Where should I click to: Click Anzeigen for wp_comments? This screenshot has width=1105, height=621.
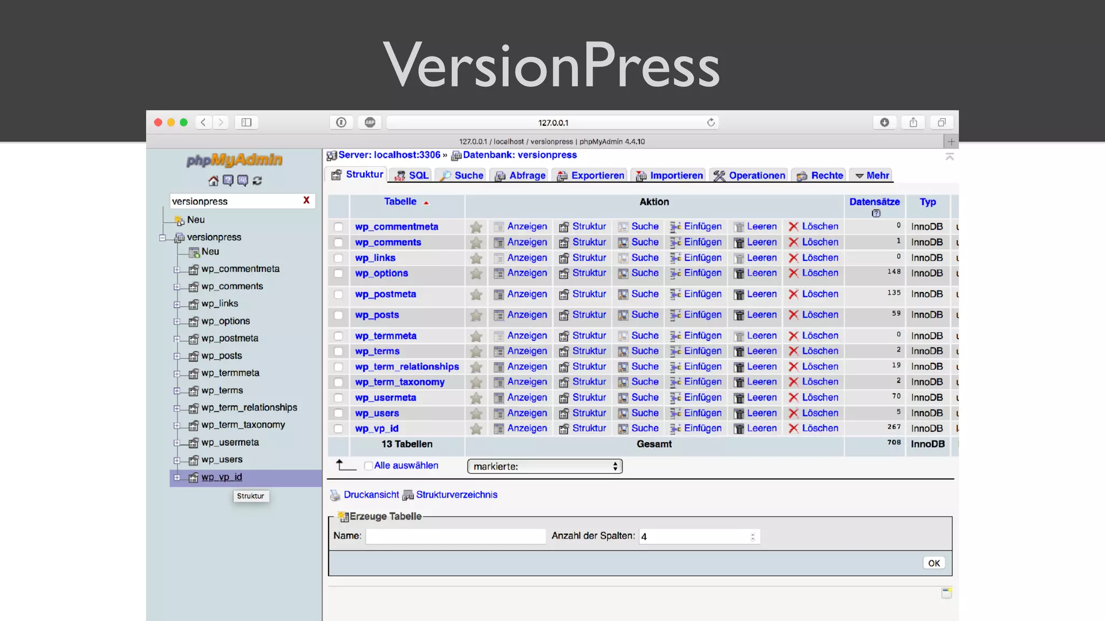coord(520,243)
